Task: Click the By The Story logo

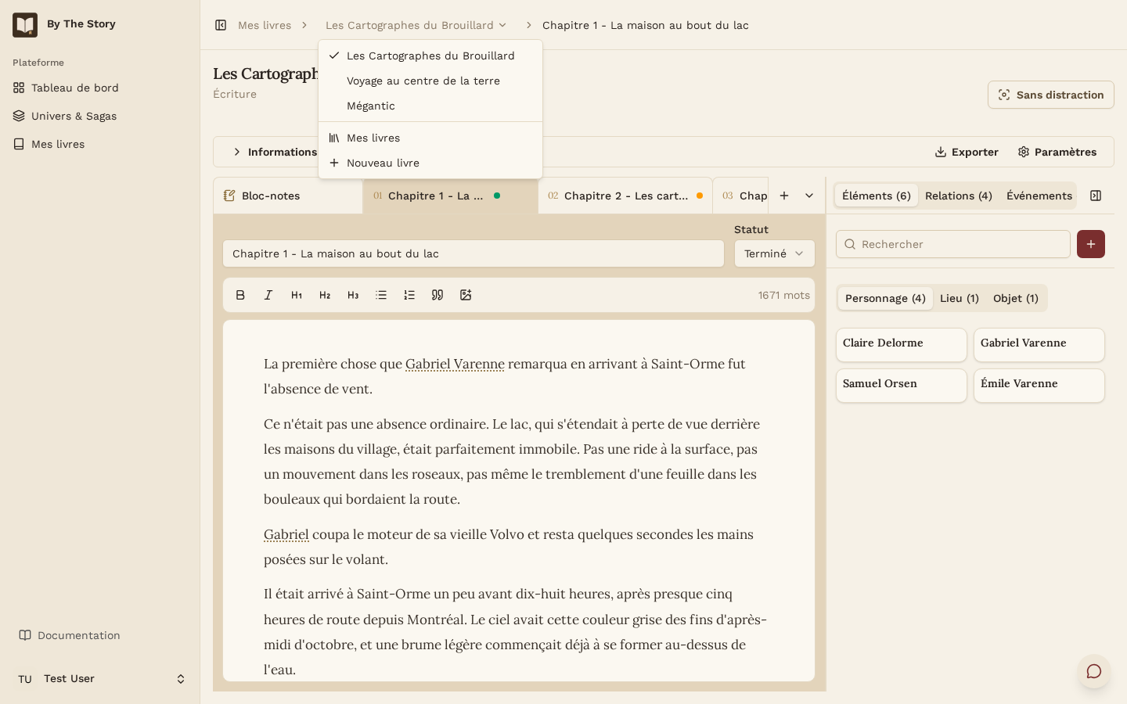Action: (25, 25)
